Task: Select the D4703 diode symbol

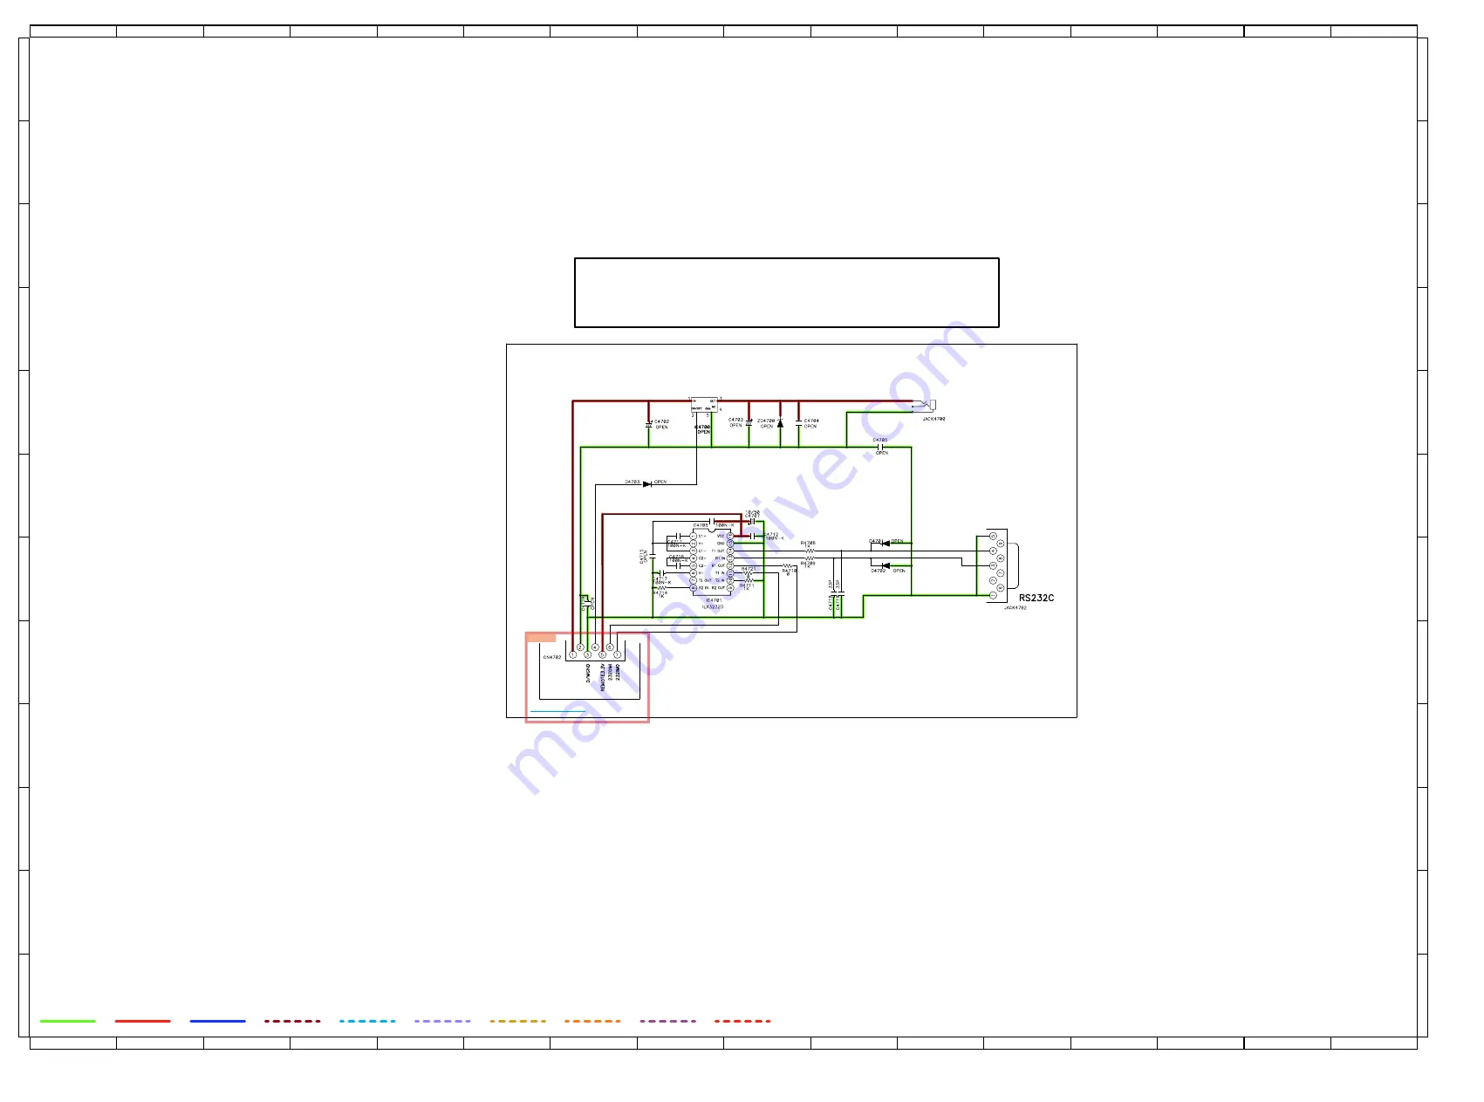Action: point(647,484)
